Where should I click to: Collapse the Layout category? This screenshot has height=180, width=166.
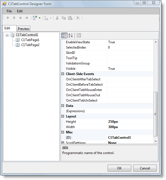click(63, 116)
